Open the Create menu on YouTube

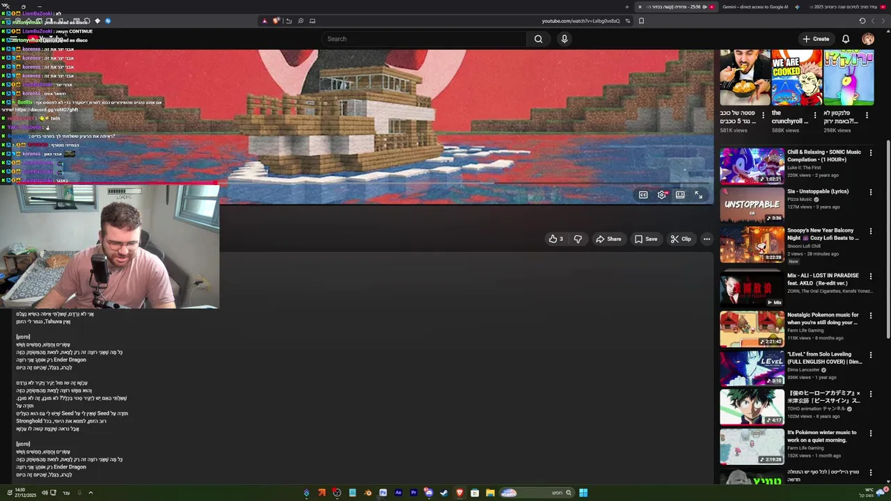815,39
